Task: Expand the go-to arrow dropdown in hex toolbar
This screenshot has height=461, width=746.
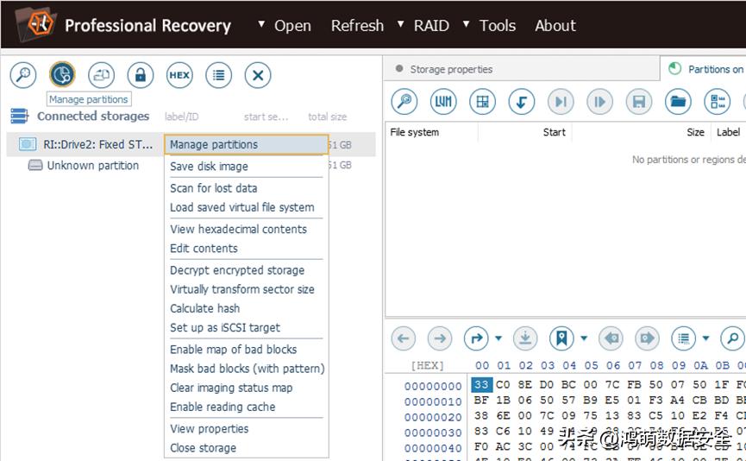Action: (x=498, y=338)
